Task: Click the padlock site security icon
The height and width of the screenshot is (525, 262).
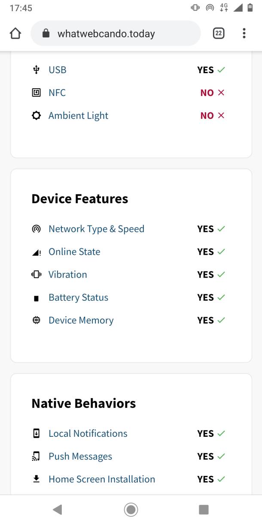Action: pos(45,33)
